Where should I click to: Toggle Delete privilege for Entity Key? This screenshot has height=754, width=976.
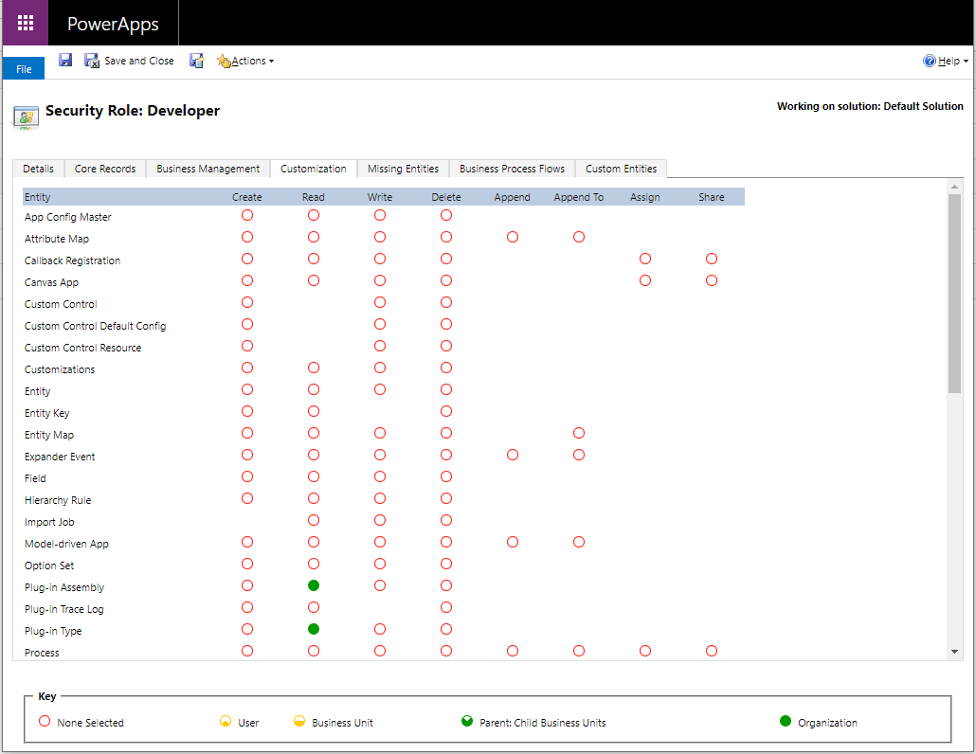coord(446,411)
